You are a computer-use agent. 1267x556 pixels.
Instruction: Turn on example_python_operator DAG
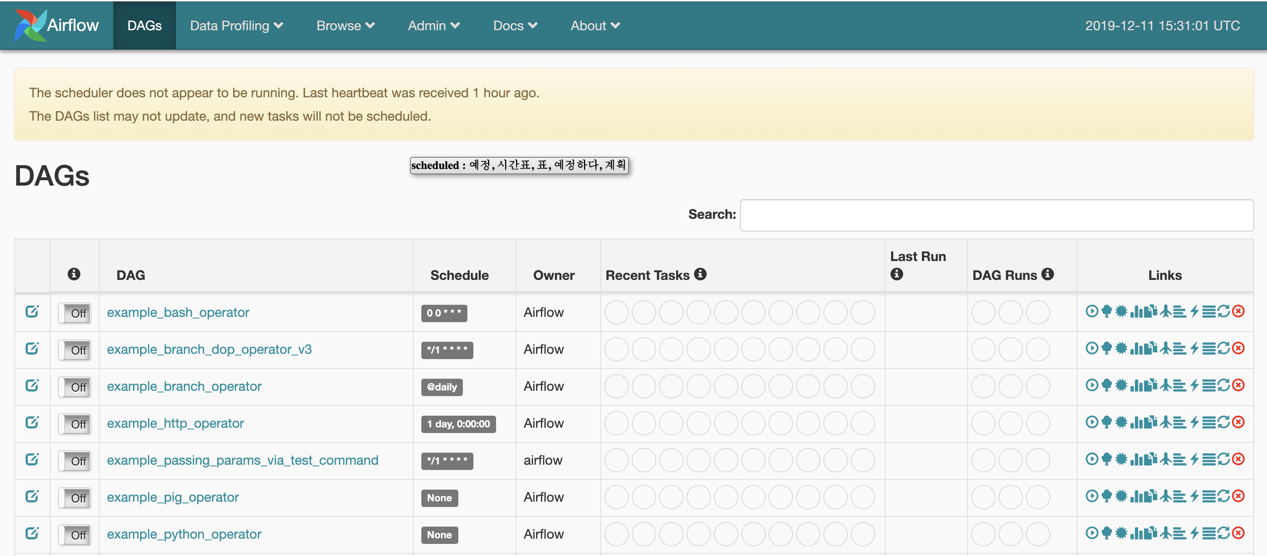(x=74, y=534)
